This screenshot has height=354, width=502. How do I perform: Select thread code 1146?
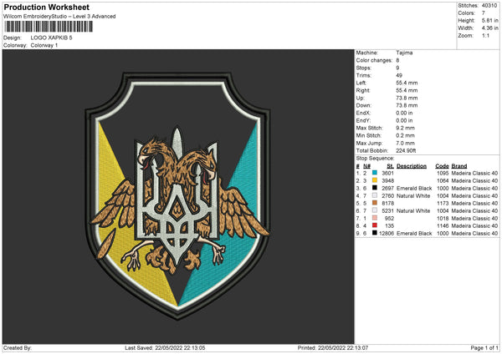443,225
